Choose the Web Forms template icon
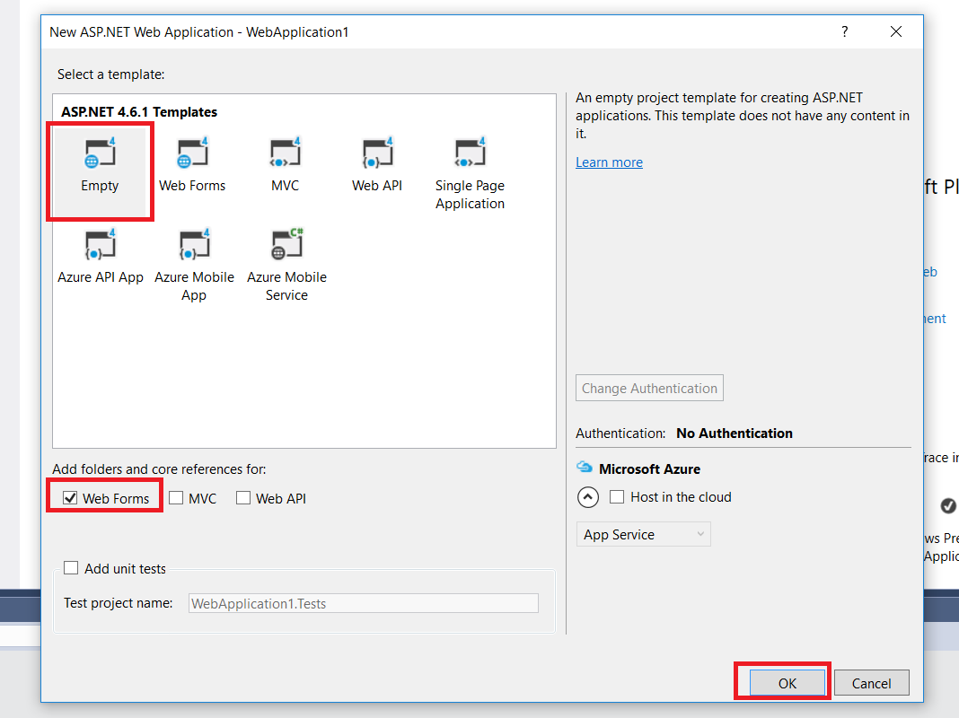959x718 pixels. point(192,153)
